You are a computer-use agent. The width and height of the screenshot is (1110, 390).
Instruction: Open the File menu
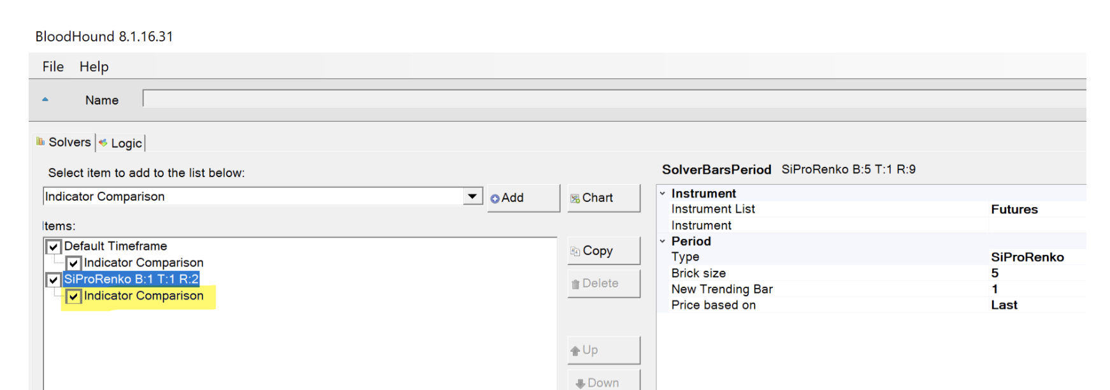pyautogui.click(x=53, y=67)
